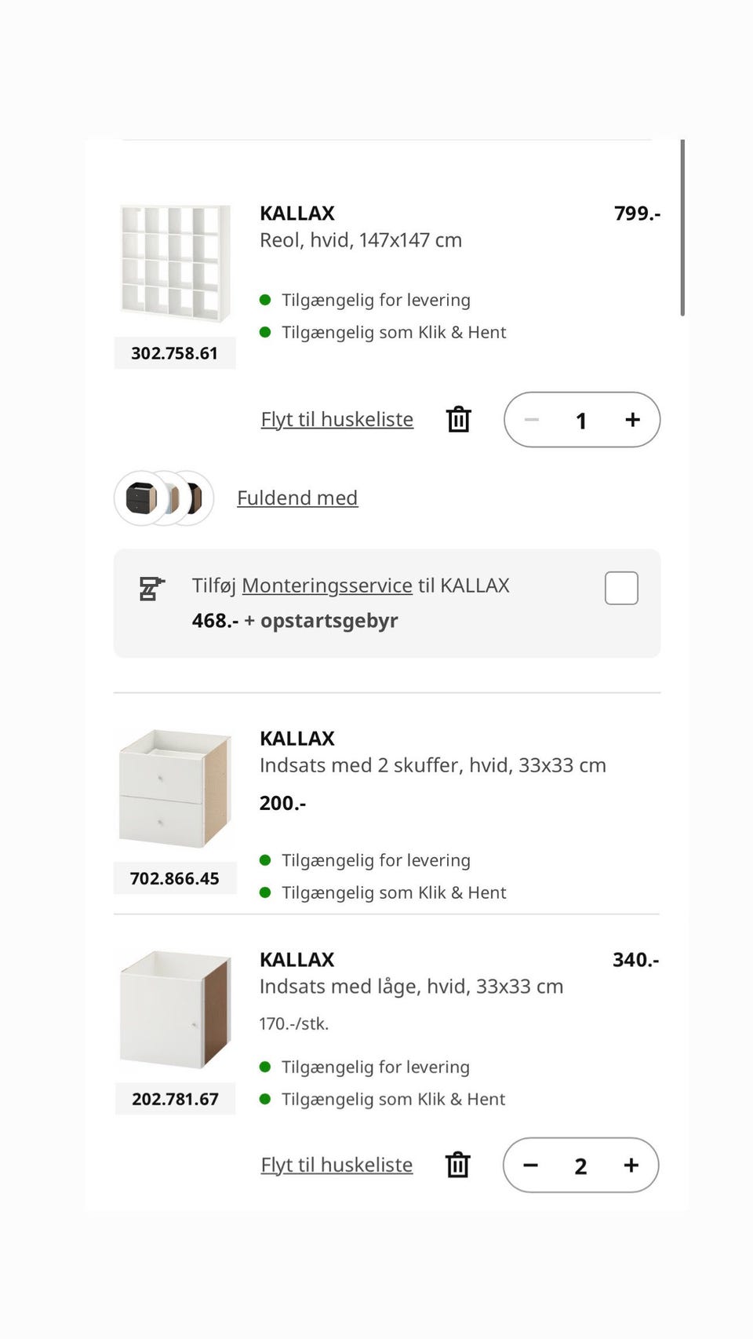Decrease KALLAX reol quantity with minus
753x1339 pixels.
click(x=532, y=420)
